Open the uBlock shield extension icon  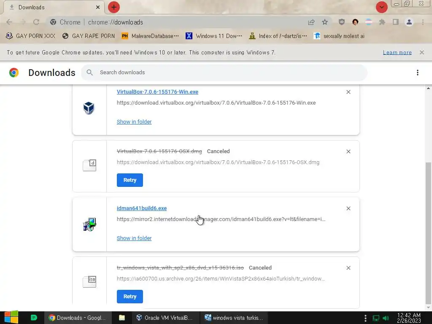pos(342,22)
